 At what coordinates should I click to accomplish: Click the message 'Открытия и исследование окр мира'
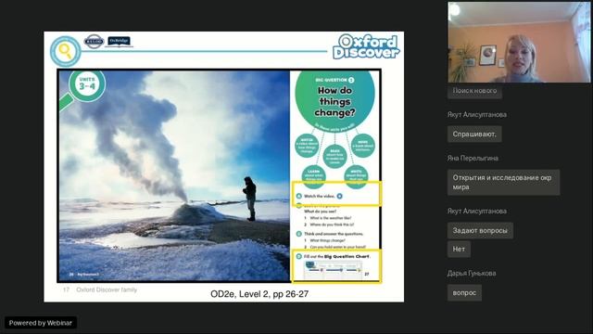pyautogui.click(x=503, y=182)
